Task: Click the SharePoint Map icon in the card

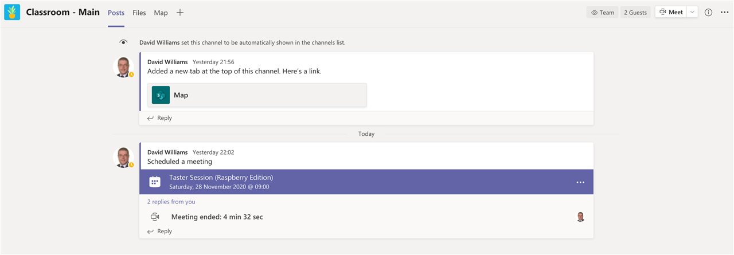Action: coord(161,95)
